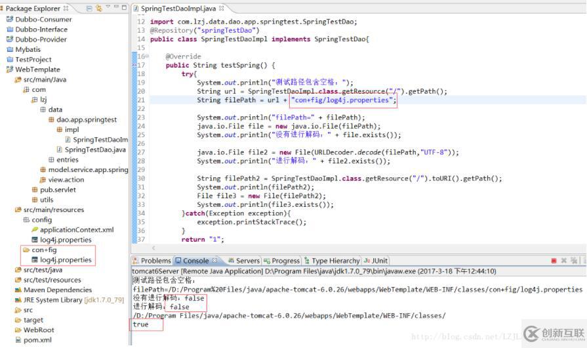
Task: Click Collapse All icon in Package Explorer
Action: 89,9
